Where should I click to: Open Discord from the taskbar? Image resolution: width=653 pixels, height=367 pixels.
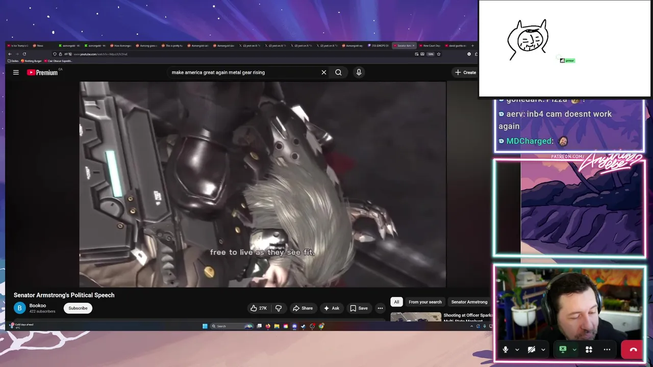(294, 326)
